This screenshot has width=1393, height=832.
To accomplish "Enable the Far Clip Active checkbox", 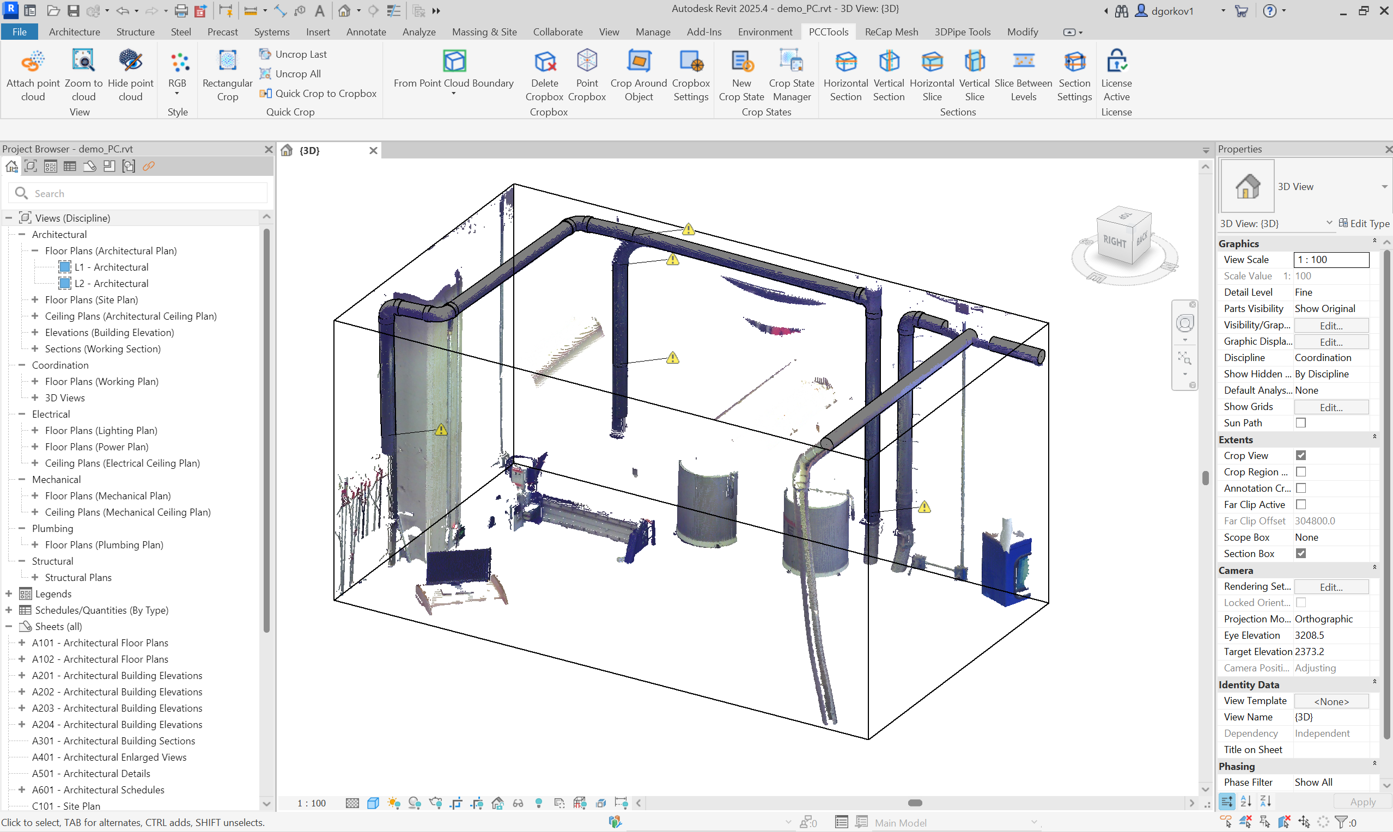I will (x=1300, y=504).
